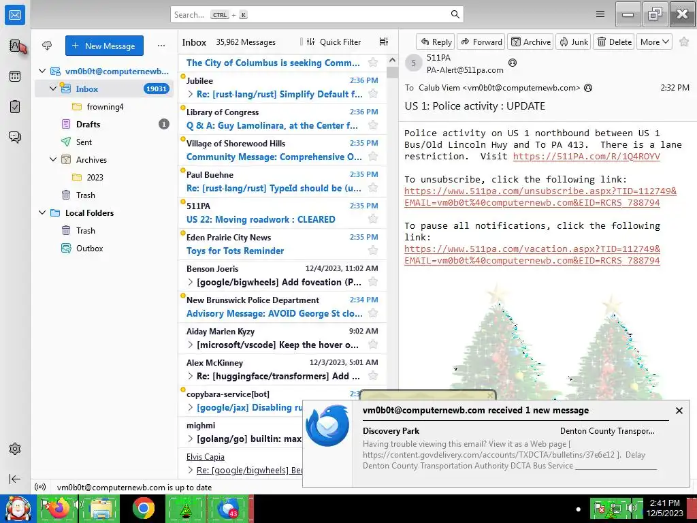Viewport: 697px width, 523px height.
Task: Open the 511PA.com/R/1Q4ROYV link
Action: pyautogui.click(x=586, y=156)
